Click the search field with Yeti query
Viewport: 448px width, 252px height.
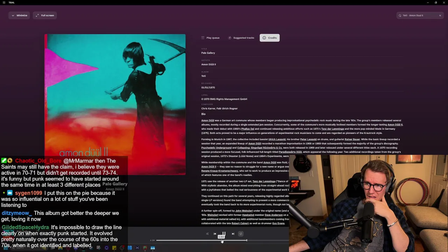click(x=420, y=15)
